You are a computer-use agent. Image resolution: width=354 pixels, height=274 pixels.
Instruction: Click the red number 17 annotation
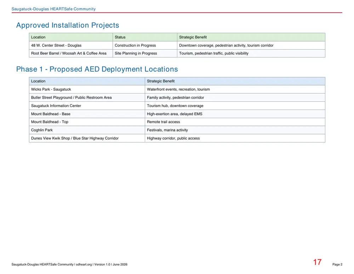coord(317,262)
